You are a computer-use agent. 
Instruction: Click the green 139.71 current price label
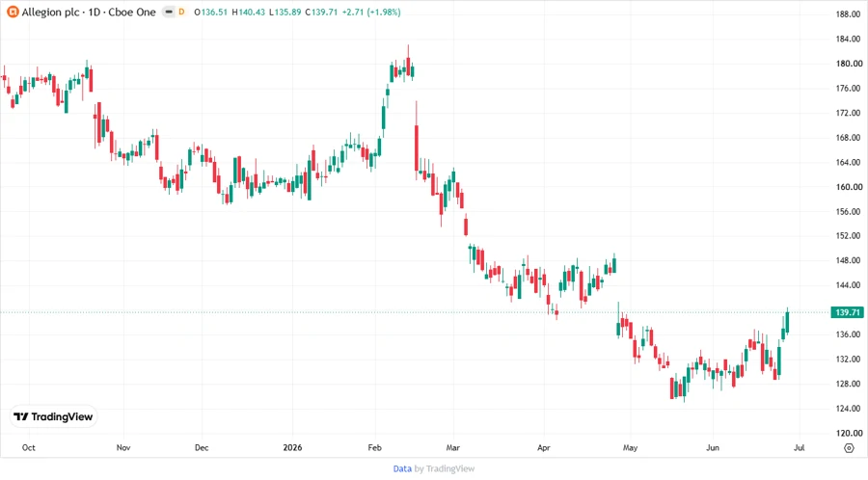point(848,312)
